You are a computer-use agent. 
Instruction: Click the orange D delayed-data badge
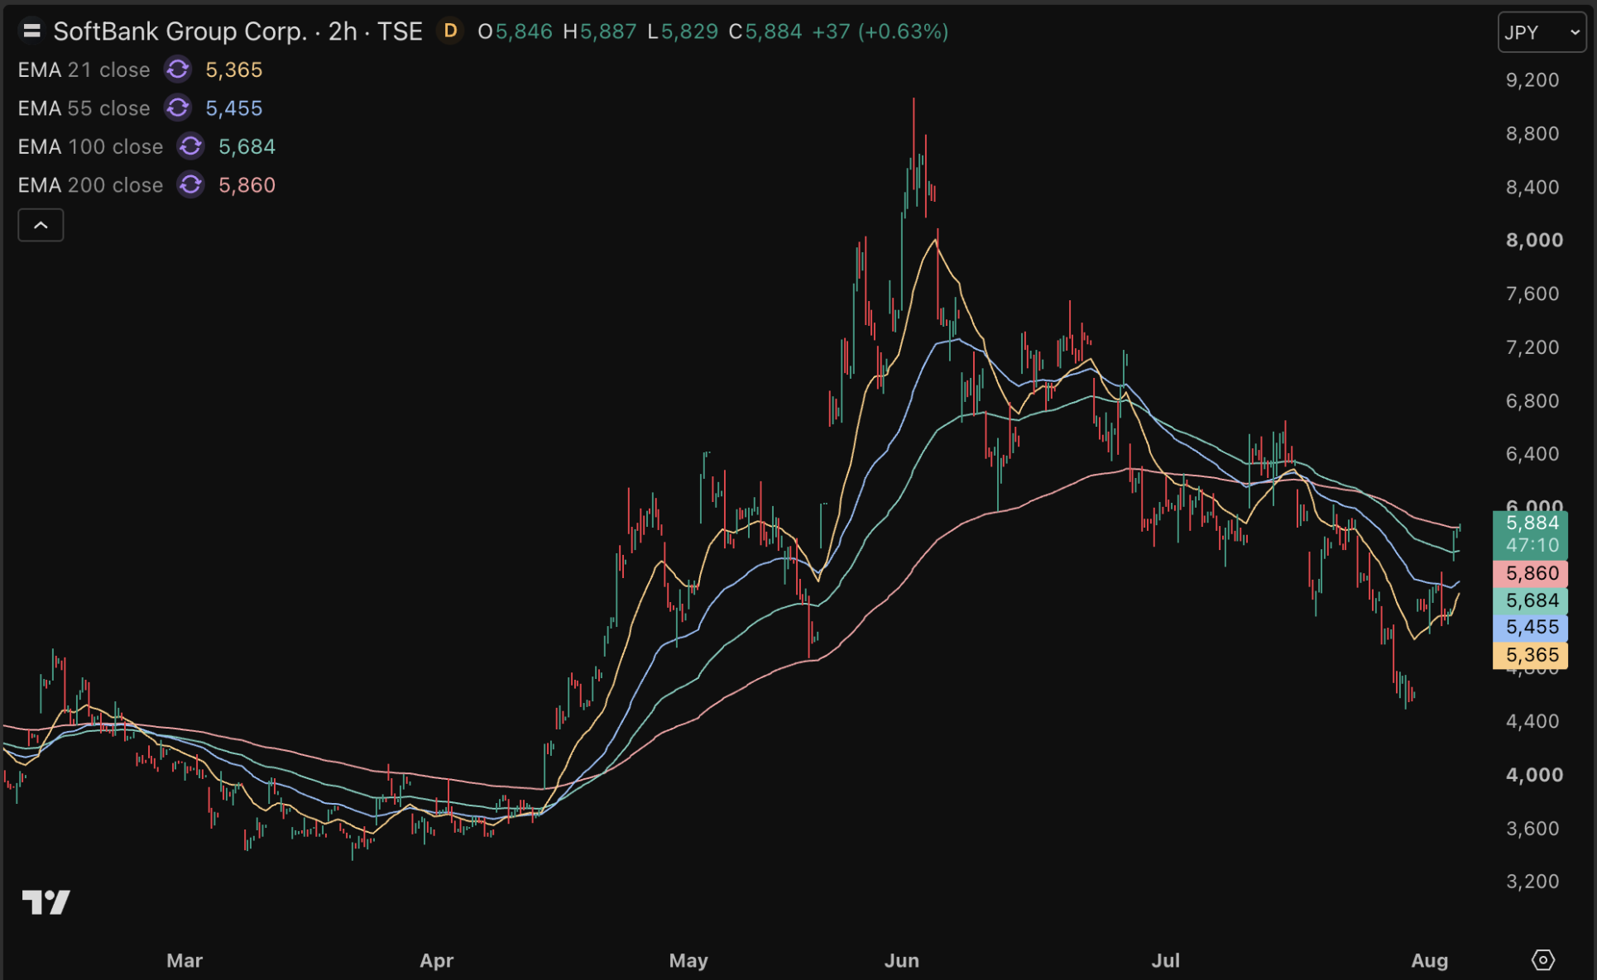450,31
